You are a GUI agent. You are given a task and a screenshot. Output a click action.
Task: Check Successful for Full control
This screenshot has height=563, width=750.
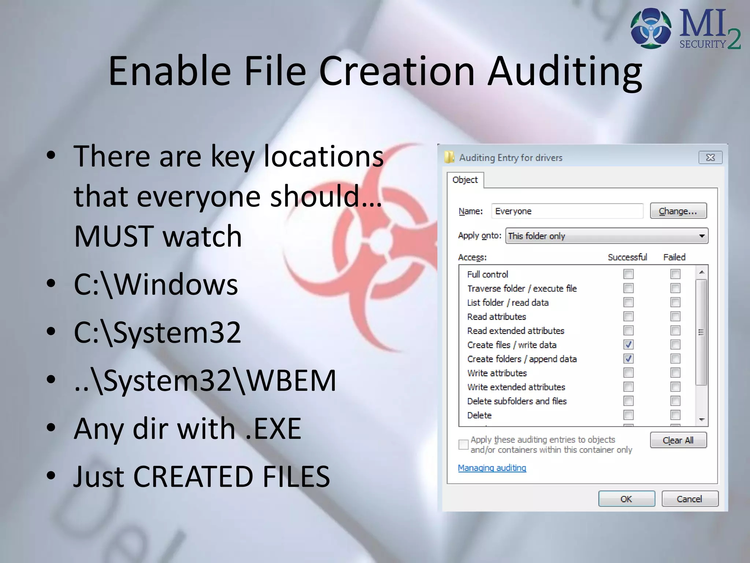point(628,274)
